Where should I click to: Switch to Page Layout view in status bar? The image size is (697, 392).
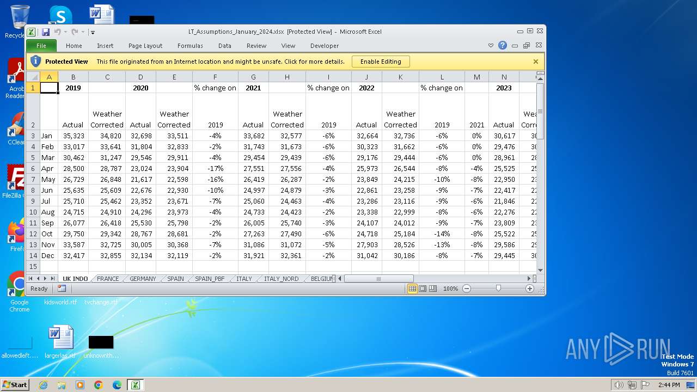point(423,289)
